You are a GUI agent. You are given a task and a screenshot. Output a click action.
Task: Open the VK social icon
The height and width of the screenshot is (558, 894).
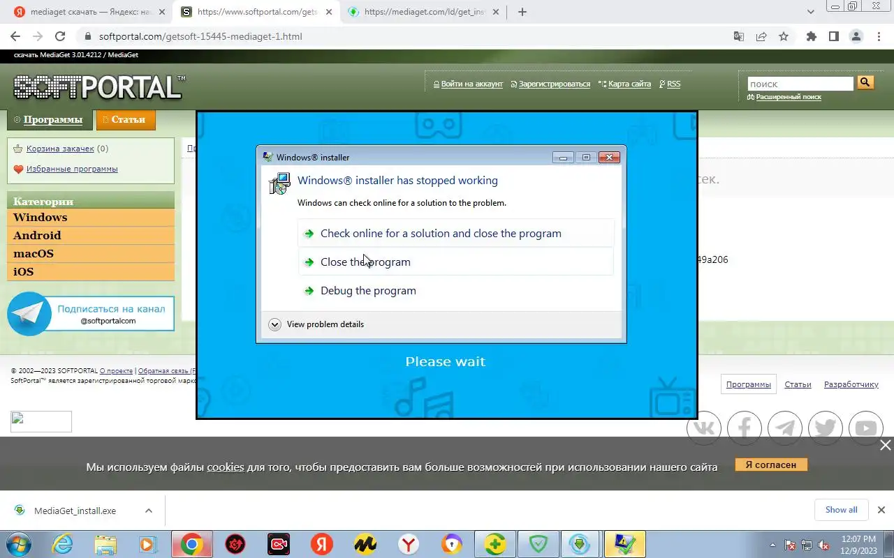(704, 428)
